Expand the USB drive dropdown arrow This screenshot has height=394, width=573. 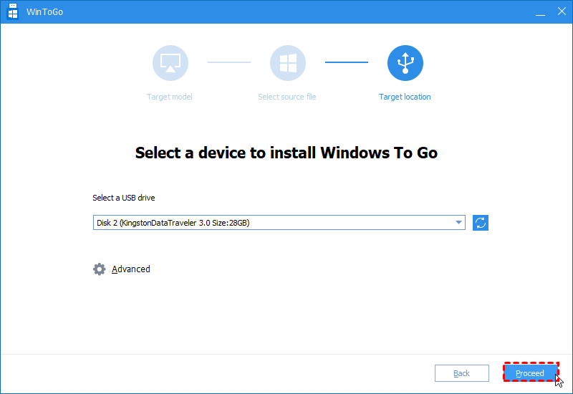click(458, 223)
